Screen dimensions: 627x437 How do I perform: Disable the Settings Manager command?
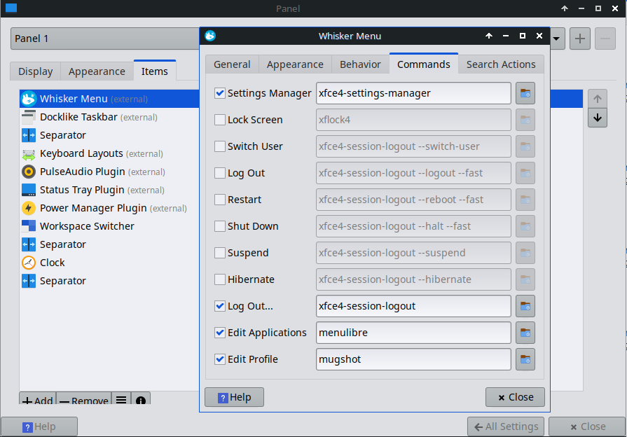(x=220, y=93)
